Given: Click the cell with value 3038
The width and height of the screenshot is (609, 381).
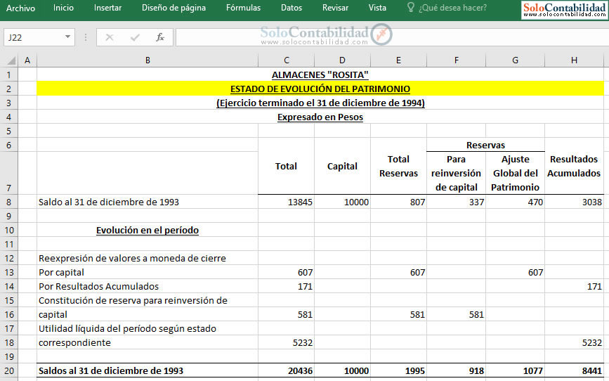Looking at the screenshot, I should [574, 202].
